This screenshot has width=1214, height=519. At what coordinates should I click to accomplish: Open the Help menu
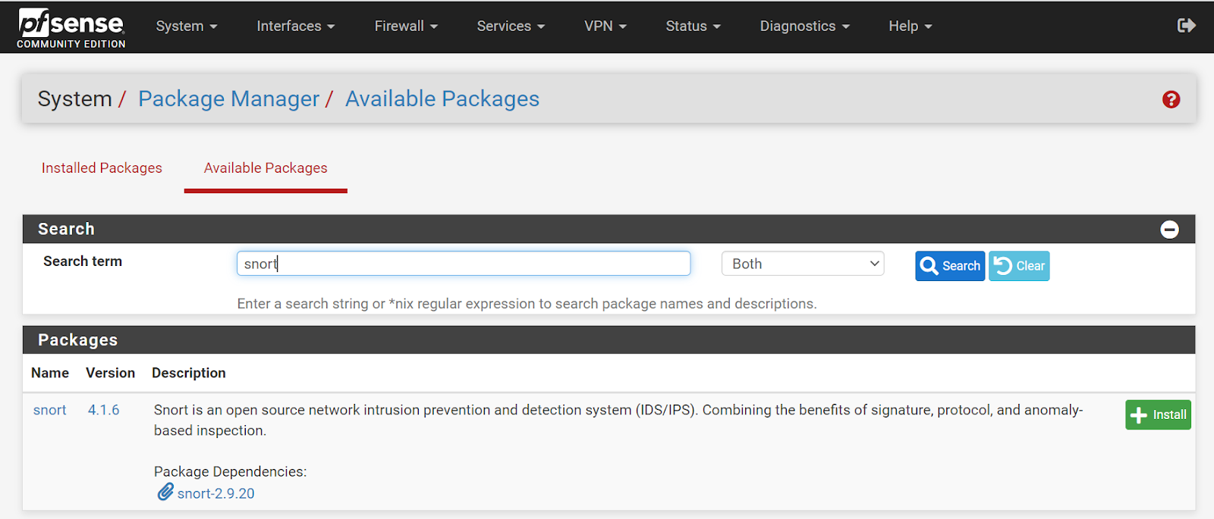click(910, 26)
